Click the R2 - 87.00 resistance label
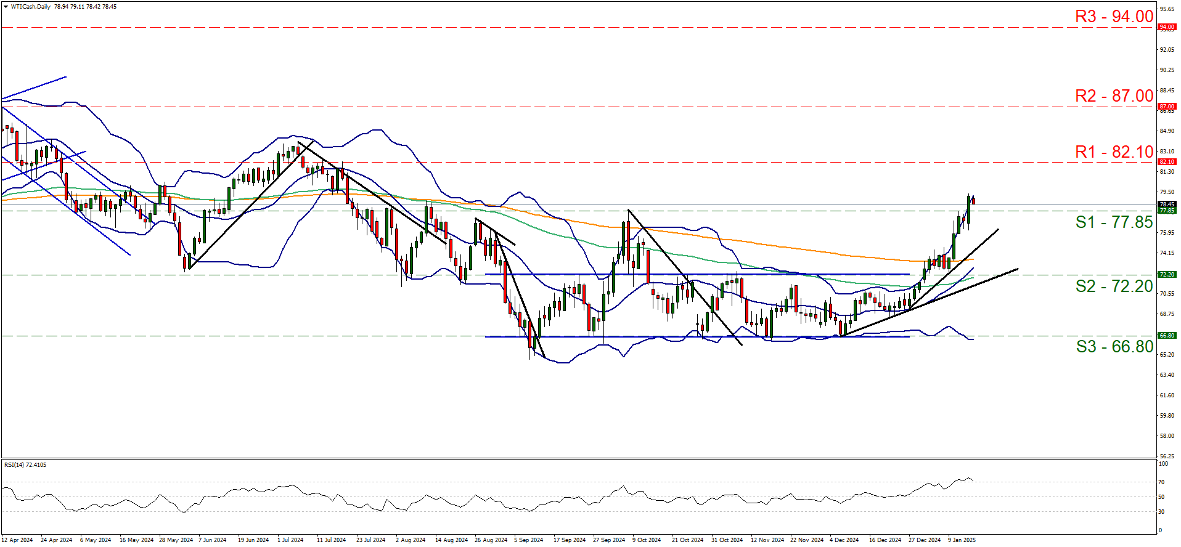 (x=1114, y=96)
